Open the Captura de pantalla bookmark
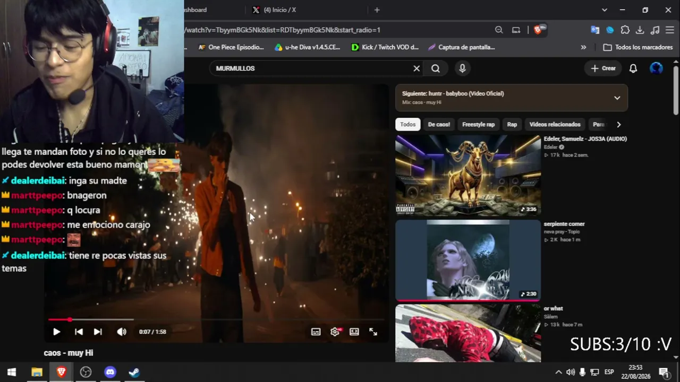 click(x=461, y=47)
